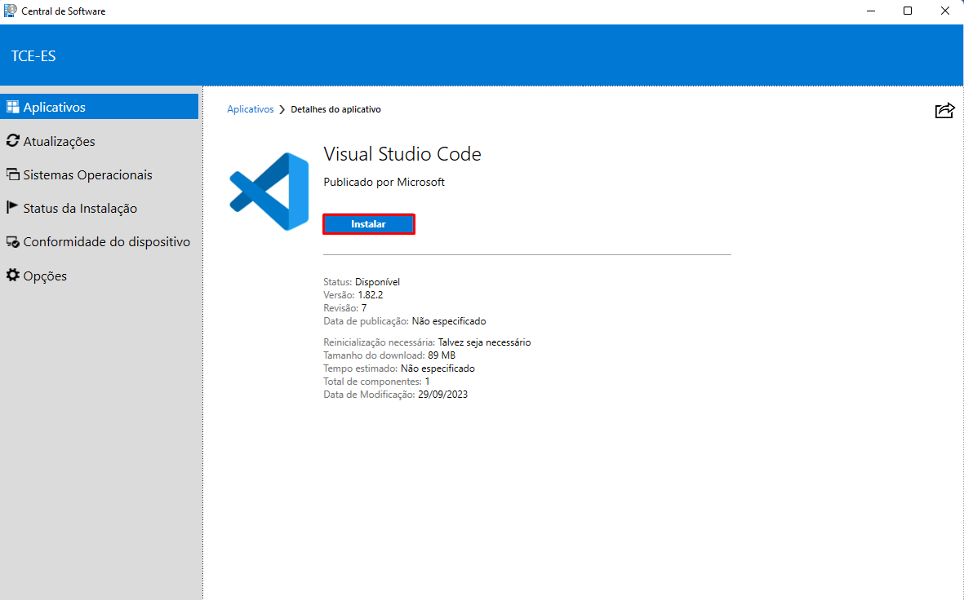This screenshot has height=600, width=964.
Task: Click the Visual Studio Code logo
Action: (x=269, y=192)
